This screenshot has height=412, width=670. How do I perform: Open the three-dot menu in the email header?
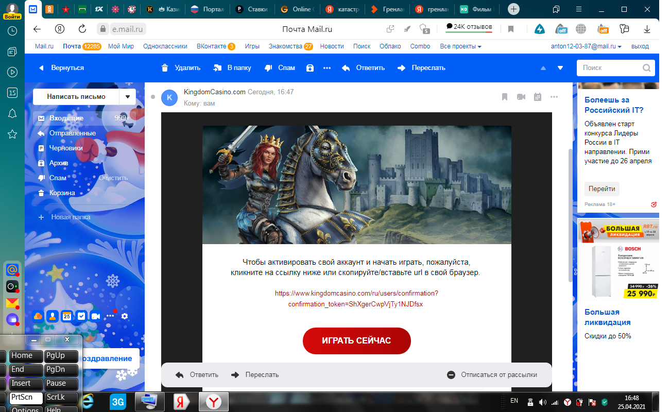(554, 97)
